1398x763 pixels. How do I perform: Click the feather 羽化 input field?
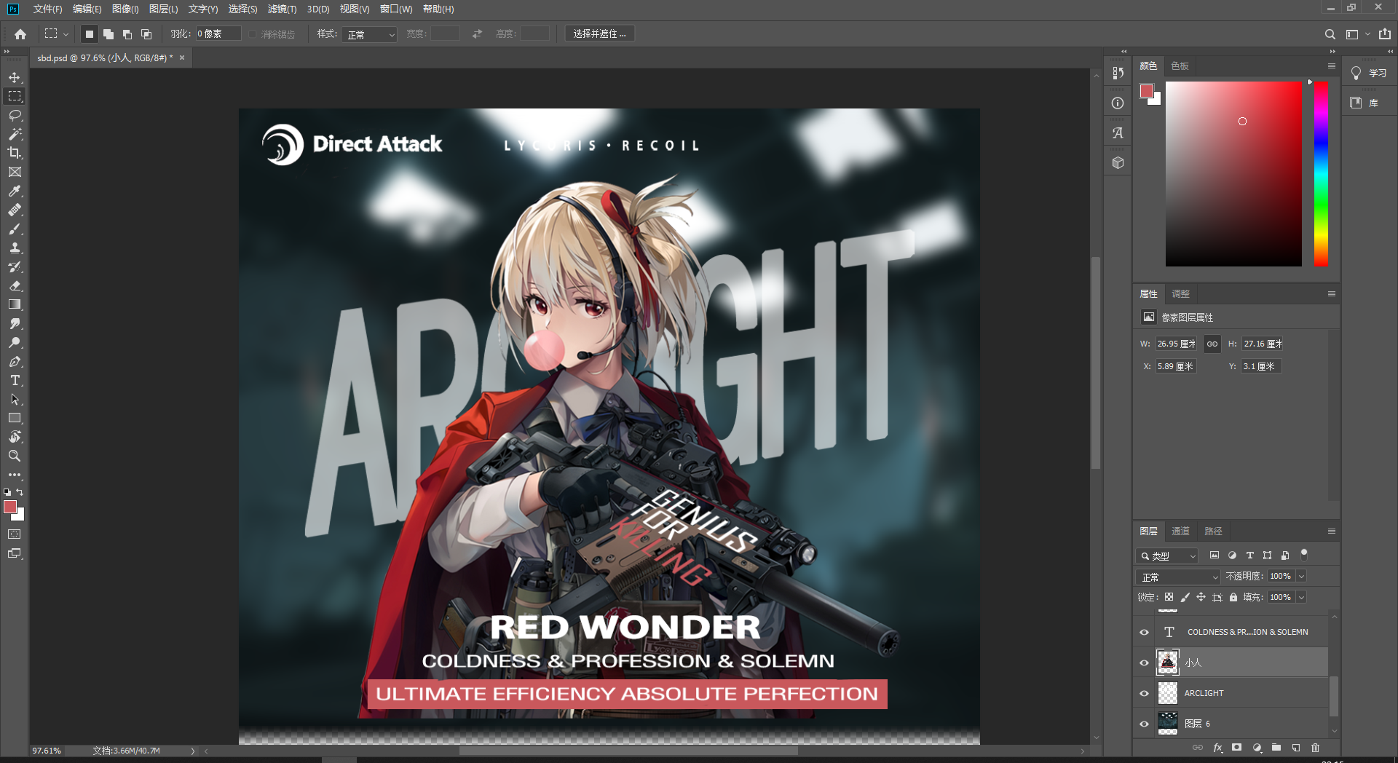(218, 33)
